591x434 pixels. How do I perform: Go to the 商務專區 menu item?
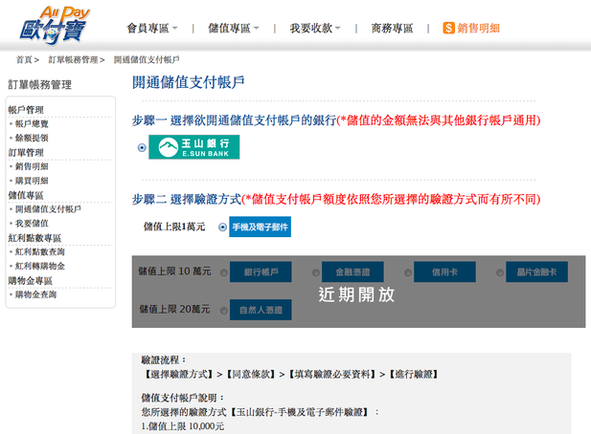[x=392, y=28]
